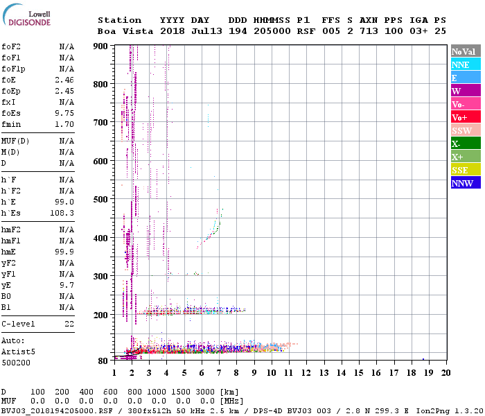Click the h`Es value 108.3
Screen dimensions: 485x416
coord(62,214)
